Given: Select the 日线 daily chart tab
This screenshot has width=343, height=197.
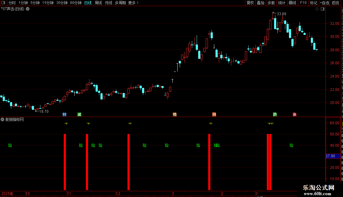Looking at the screenshot, I should 88,3.
